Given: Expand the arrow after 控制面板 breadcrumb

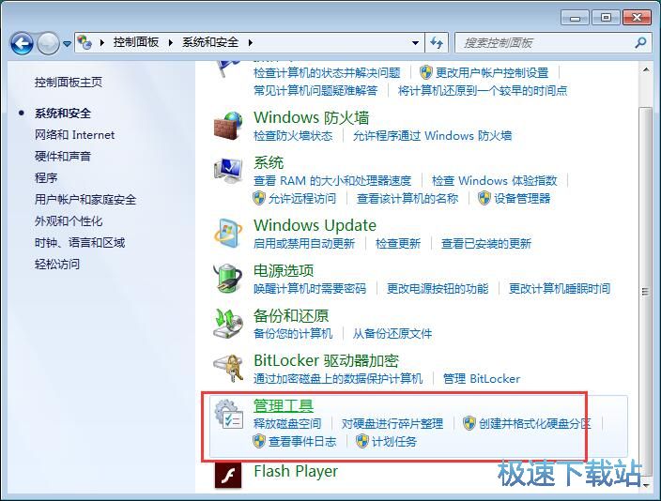Looking at the screenshot, I should tap(170, 42).
